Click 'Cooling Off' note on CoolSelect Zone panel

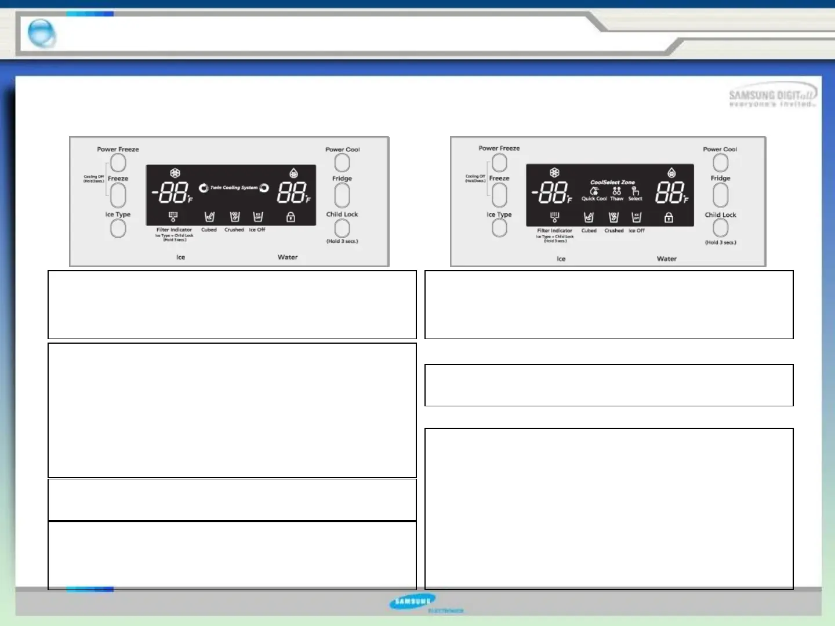coord(475,179)
